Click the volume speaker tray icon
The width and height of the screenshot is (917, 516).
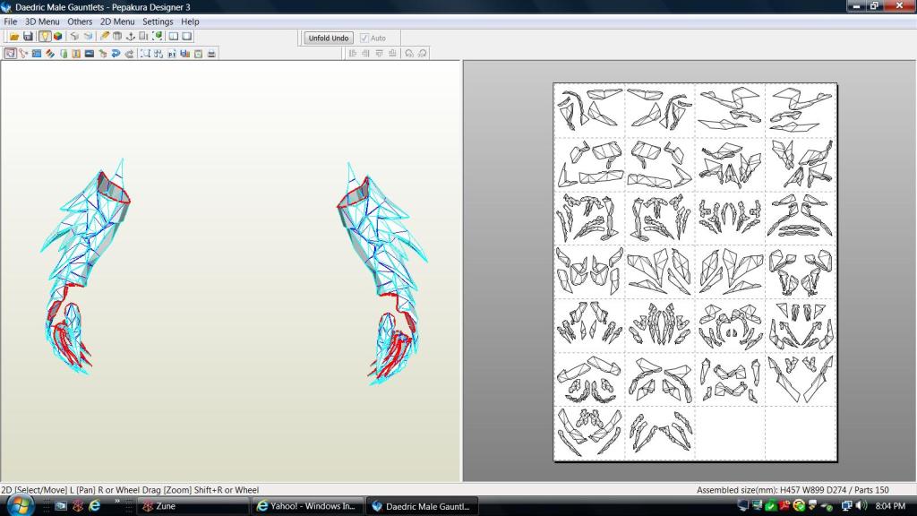pyautogui.click(x=861, y=505)
